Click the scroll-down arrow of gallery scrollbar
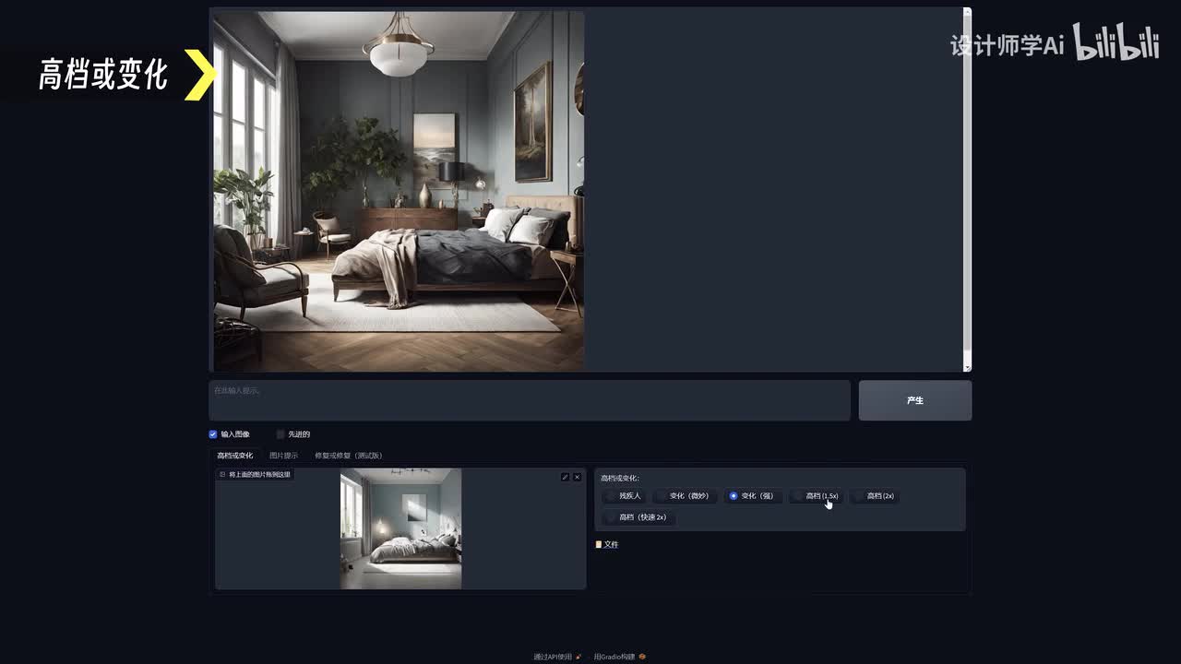Viewport: 1181px width, 664px height. point(967,367)
